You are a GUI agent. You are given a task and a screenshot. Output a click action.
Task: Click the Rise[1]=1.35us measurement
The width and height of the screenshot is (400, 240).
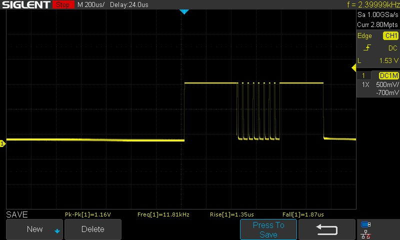[232, 214]
